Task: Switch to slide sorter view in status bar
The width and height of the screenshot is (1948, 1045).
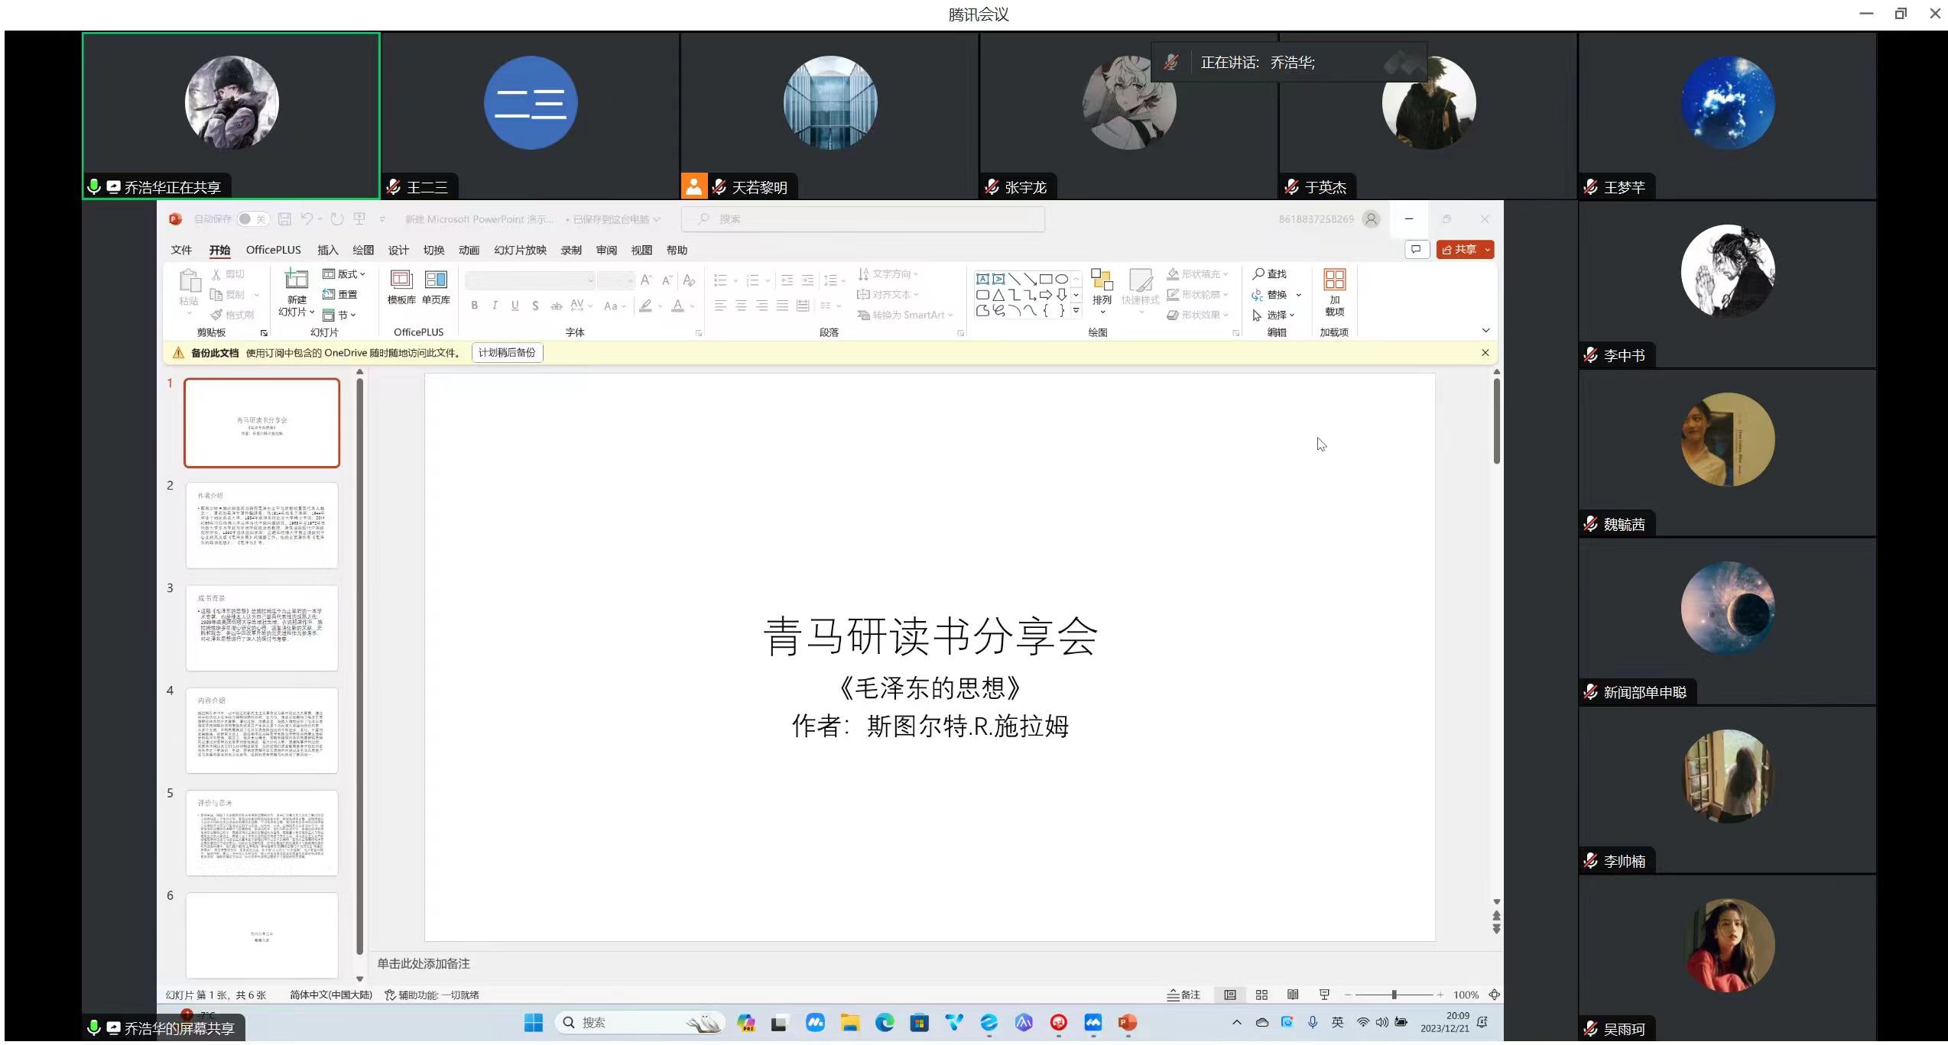Action: point(1261,995)
